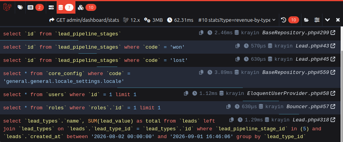Click the 1.29ms duration value
Viewport: 343px width, 142px height.
[254, 120]
